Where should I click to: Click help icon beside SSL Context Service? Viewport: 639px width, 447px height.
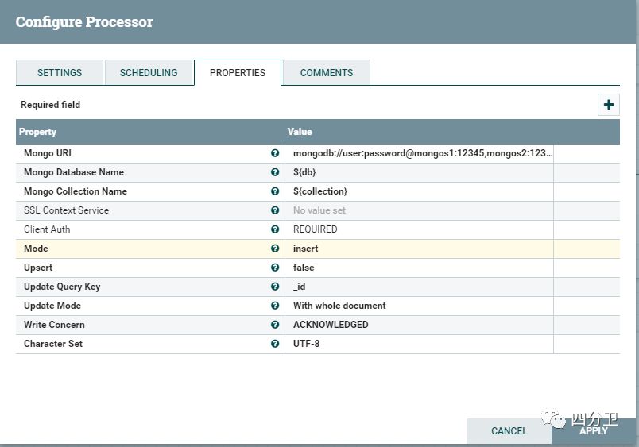pyautogui.click(x=275, y=210)
